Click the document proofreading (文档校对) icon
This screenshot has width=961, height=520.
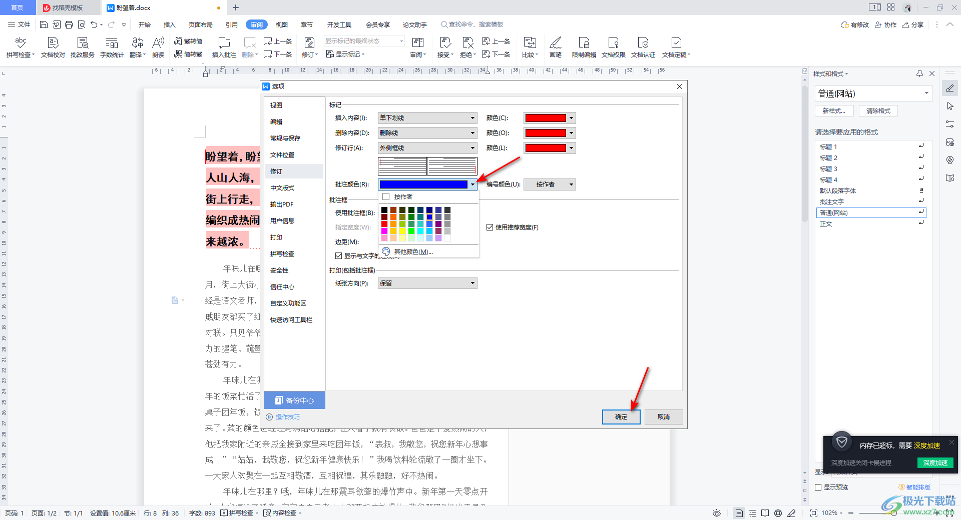(53, 47)
